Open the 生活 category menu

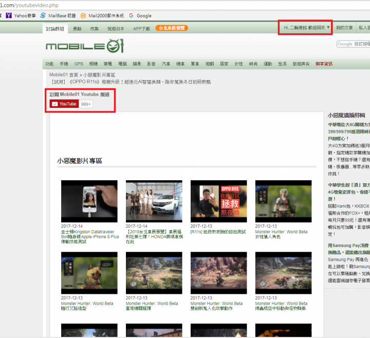282,64
